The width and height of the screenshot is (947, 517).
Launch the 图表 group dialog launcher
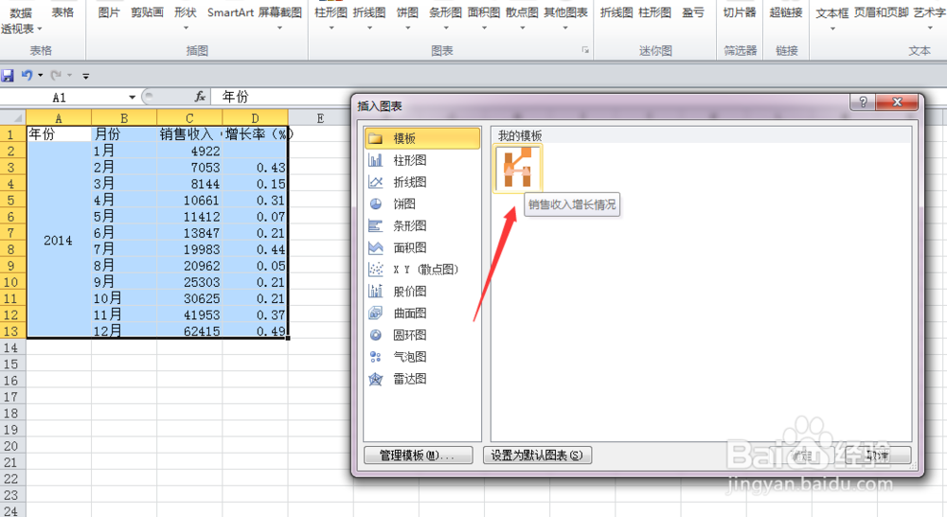pyautogui.click(x=585, y=51)
